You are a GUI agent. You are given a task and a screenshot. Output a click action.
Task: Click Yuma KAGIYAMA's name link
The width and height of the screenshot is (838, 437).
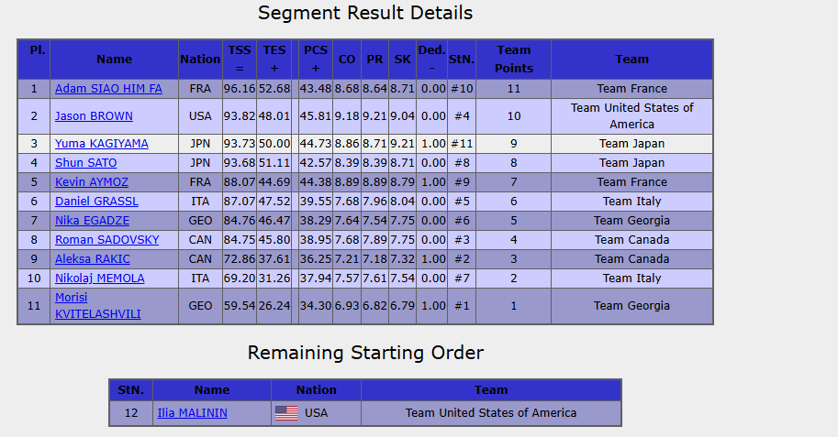[x=101, y=144]
